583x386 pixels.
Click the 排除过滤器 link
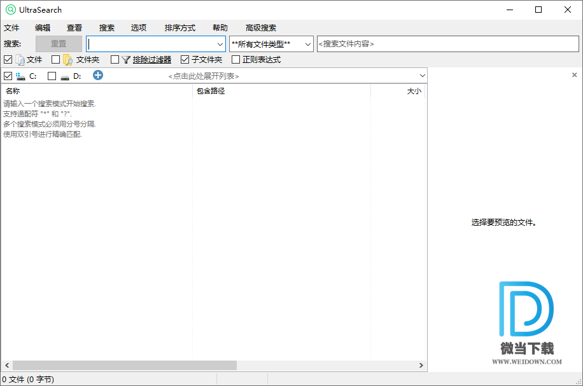152,60
